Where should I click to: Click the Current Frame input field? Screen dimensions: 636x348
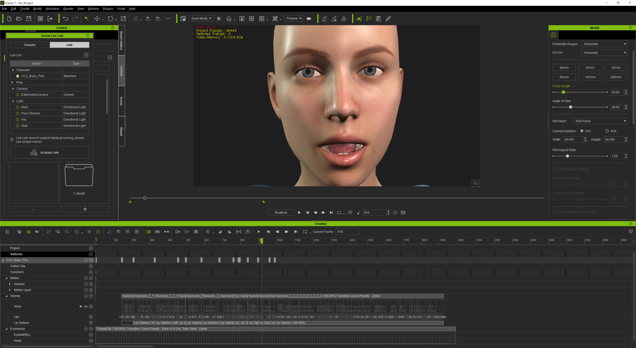pos(348,232)
